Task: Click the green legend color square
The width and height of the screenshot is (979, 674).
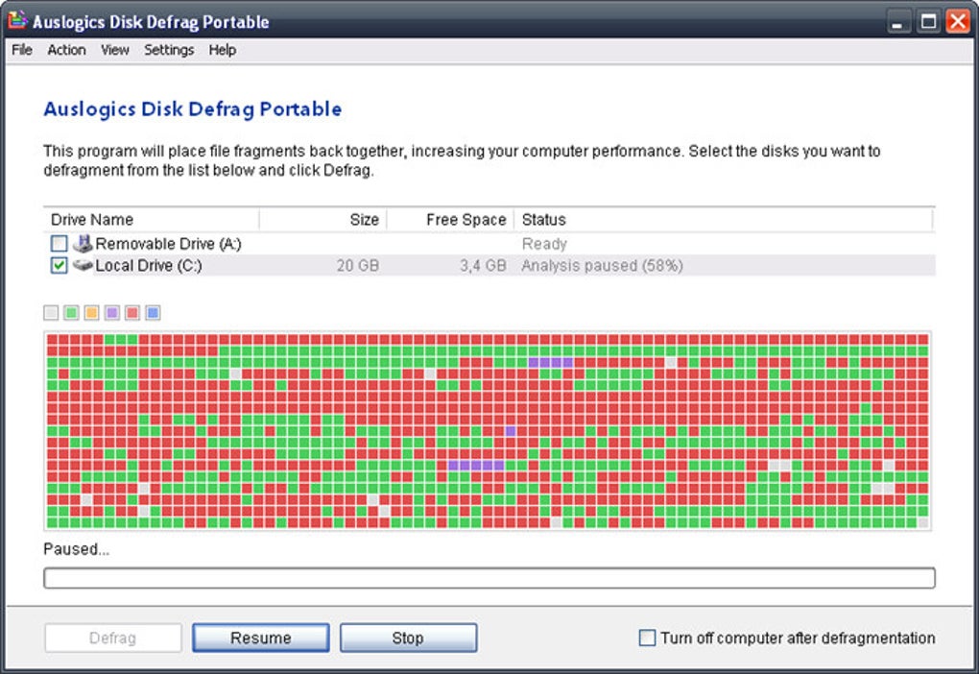Action: pyautogui.click(x=71, y=312)
